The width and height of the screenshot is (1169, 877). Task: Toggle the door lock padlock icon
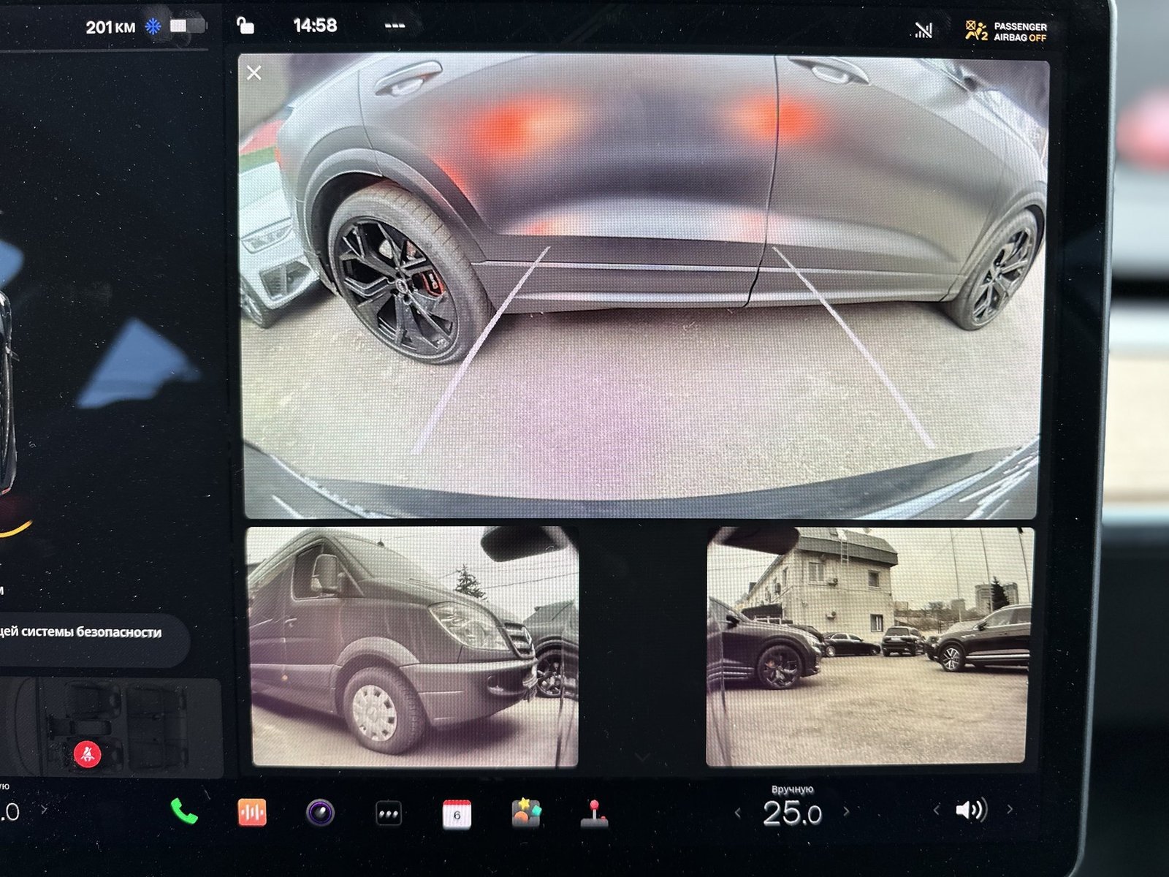pos(245,26)
